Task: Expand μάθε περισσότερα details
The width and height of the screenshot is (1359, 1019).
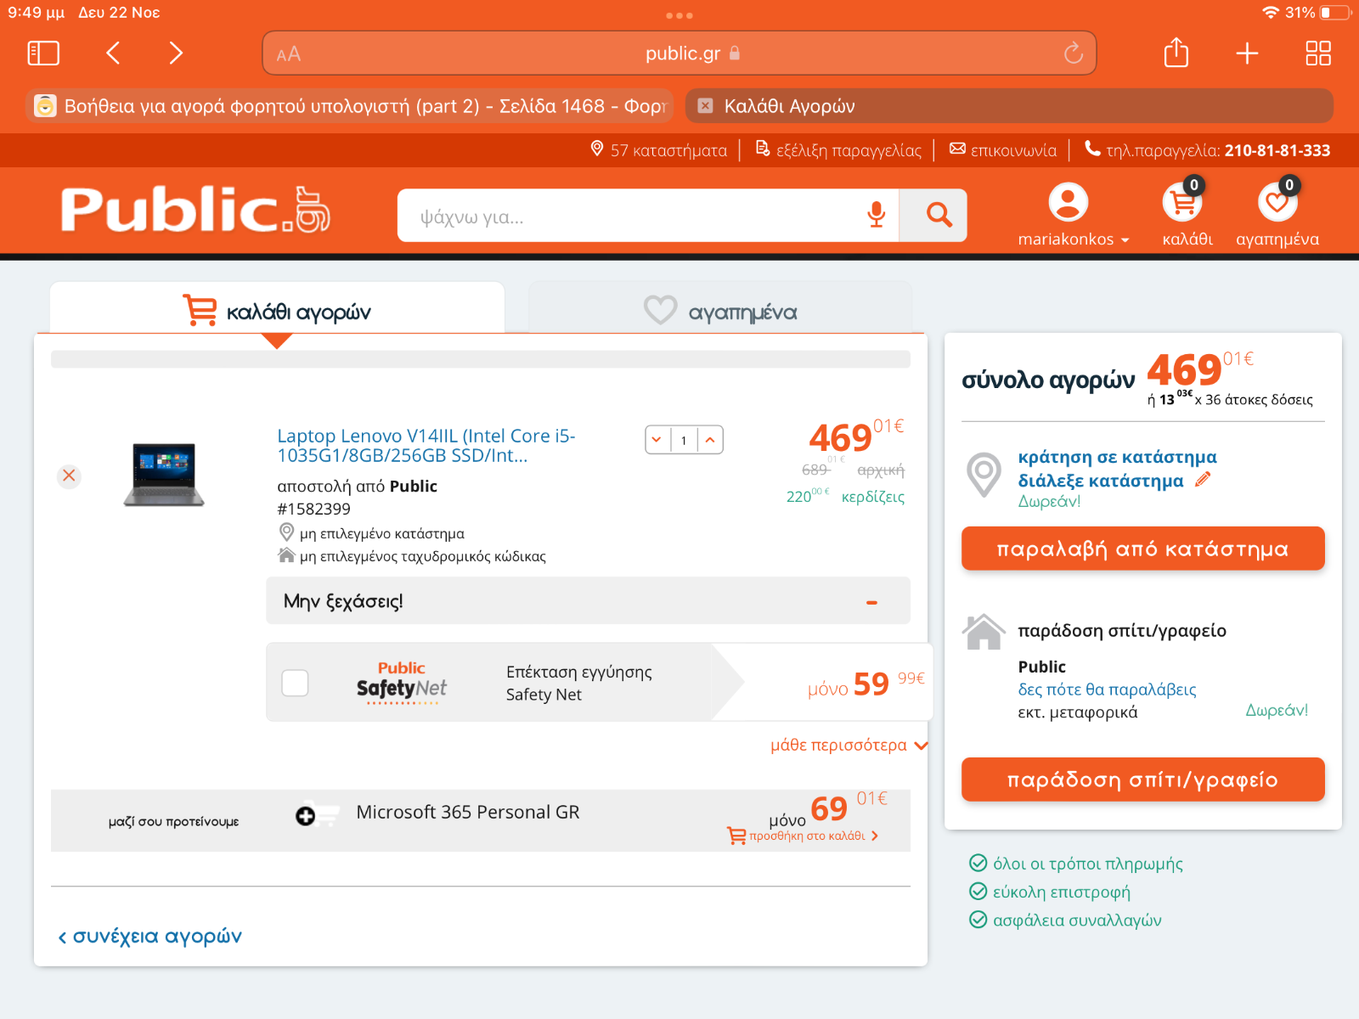Action: point(849,746)
